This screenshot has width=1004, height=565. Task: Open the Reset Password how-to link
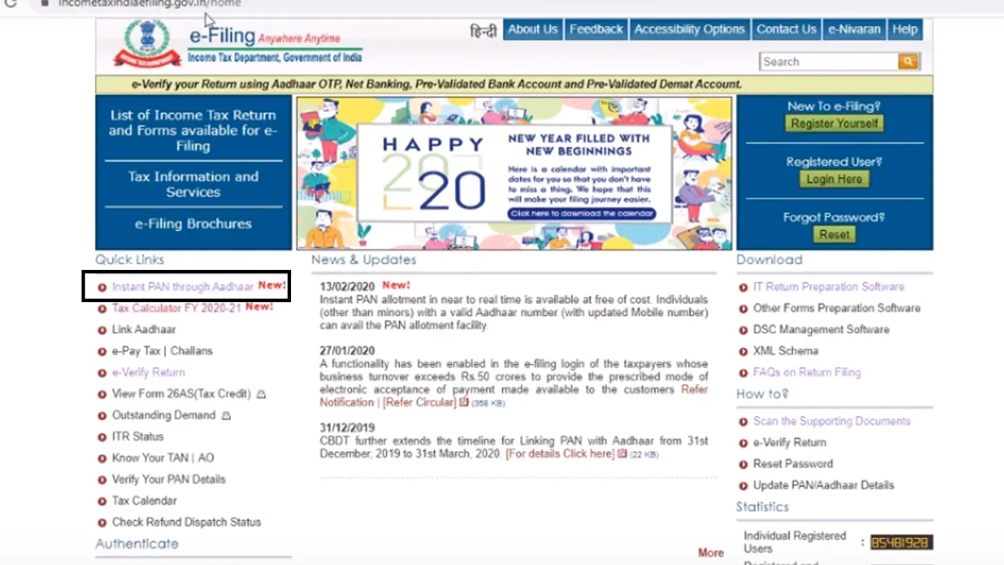[x=793, y=464]
